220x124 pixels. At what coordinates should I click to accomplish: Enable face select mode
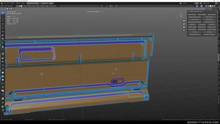(x=21, y=6)
